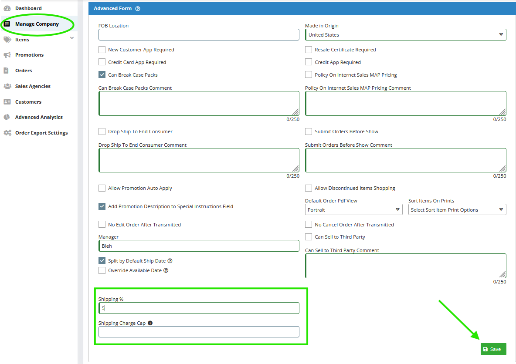Image resolution: width=516 pixels, height=364 pixels.
Task: Check Allow Discontinued Items Shopping
Action: 309,188
